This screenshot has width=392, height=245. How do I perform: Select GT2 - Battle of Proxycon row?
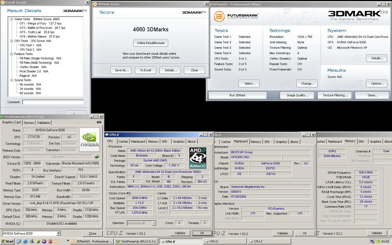(x=42, y=28)
